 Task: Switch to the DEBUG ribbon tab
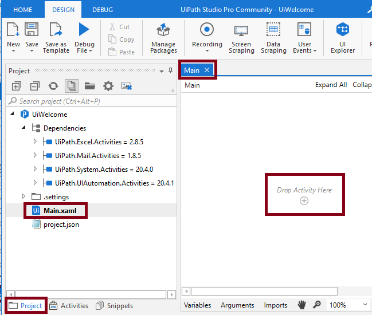click(103, 10)
